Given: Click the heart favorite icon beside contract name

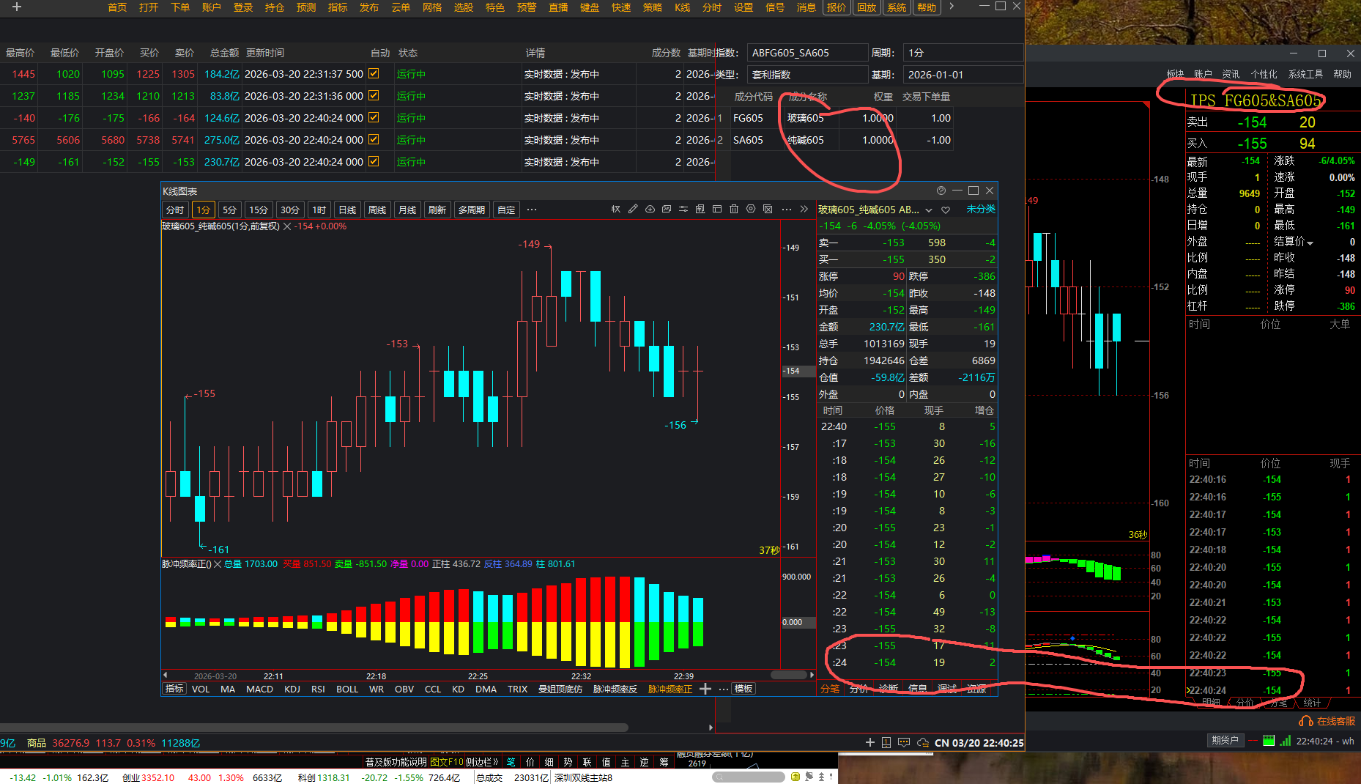Looking at the screenshot, I should pyautogui.click(x=946, y=210).
